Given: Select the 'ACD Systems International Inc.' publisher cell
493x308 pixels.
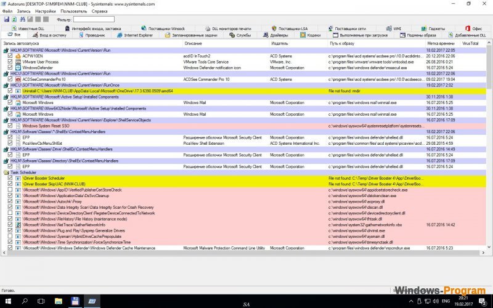Looking at the screenshot, I should (x=295, y=144).
